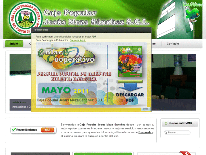Close the Publicaciones popup

[x=146, y=109]
